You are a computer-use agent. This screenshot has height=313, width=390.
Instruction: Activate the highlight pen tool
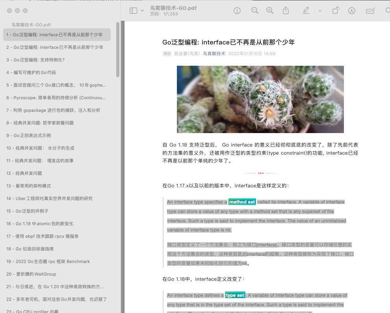click(306, 11)
